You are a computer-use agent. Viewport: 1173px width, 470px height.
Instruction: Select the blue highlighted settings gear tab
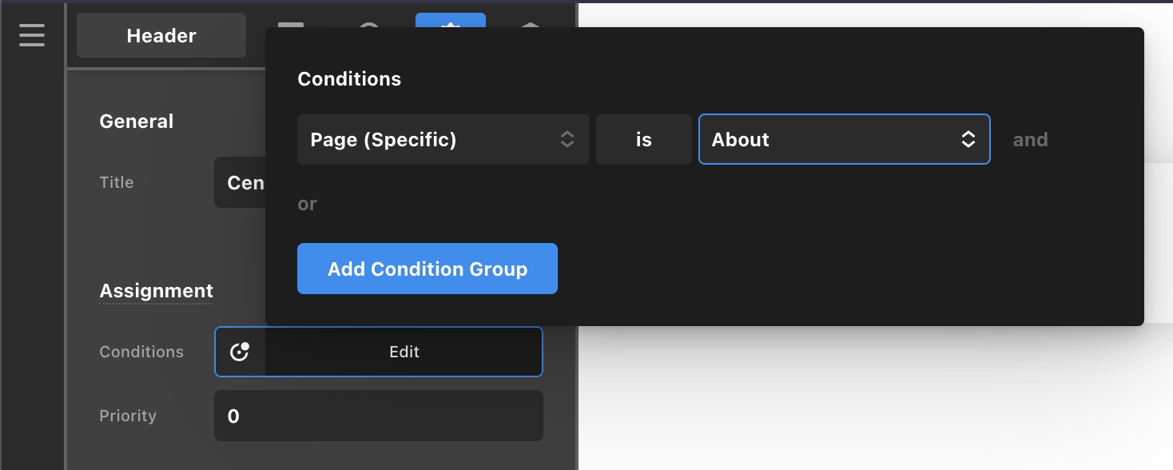tap(450, 22)
